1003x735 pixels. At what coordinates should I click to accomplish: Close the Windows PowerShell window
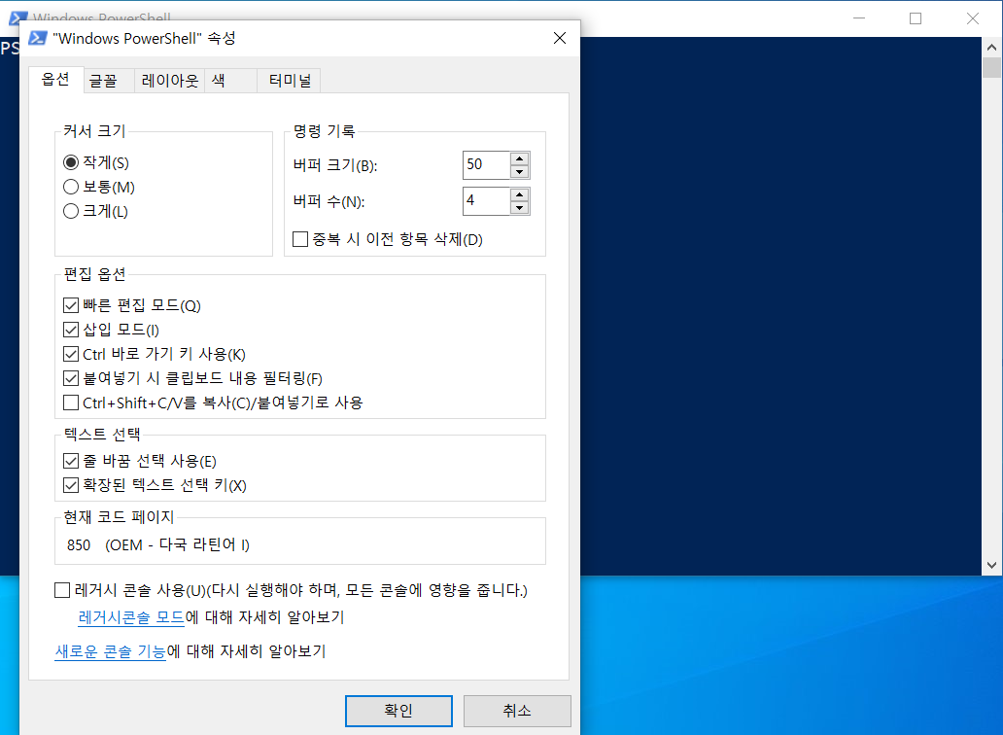[973, 18]
